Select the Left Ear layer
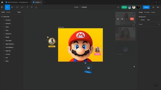This screenshot has width=161, height=90. 8,54
